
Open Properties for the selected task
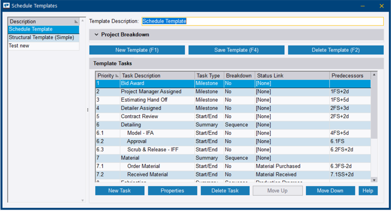click(x=173, y=190)
